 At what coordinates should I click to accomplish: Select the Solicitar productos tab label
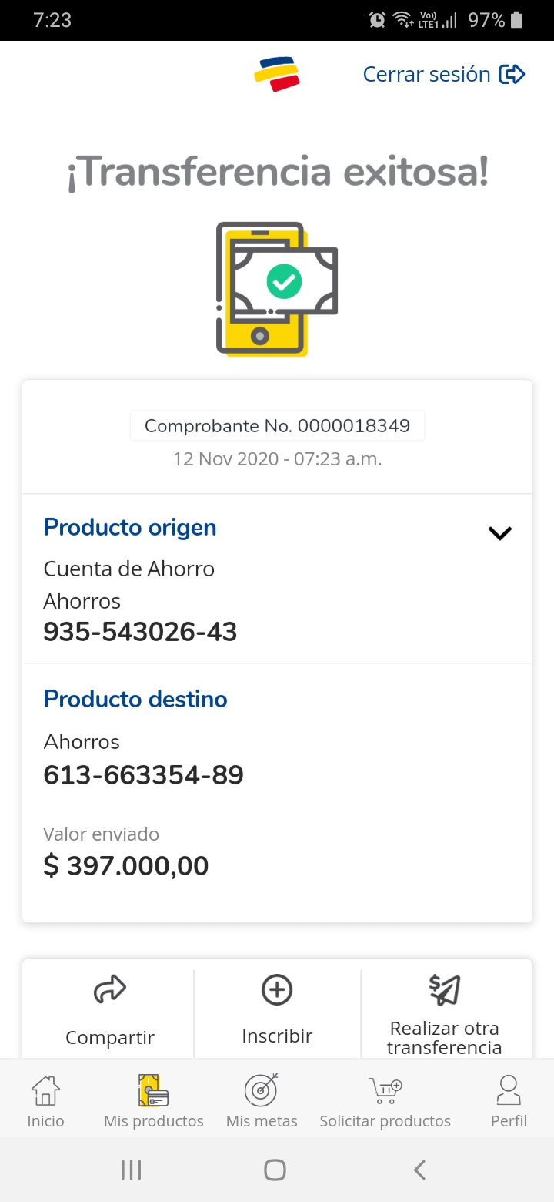385,1121
